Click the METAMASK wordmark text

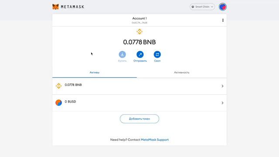pyautogui.click(x=72, y=7)
